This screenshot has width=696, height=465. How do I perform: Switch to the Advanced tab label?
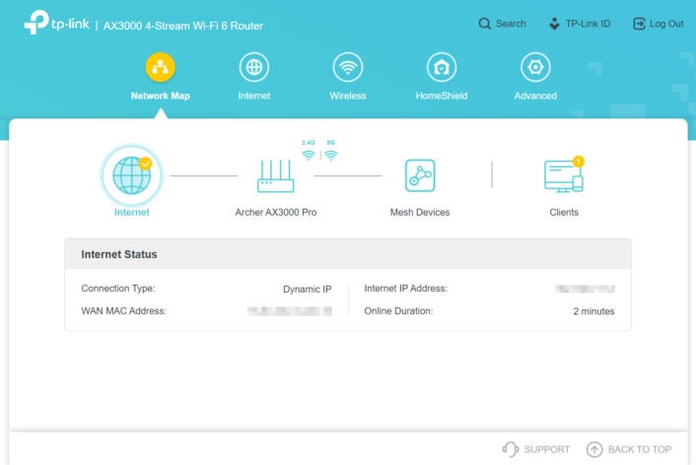pyautogui.click(x=535, y=97)
